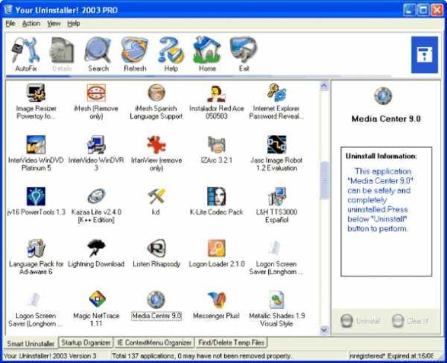Open Help from the toolbar
447x363 pixels.
coord(171,54)
